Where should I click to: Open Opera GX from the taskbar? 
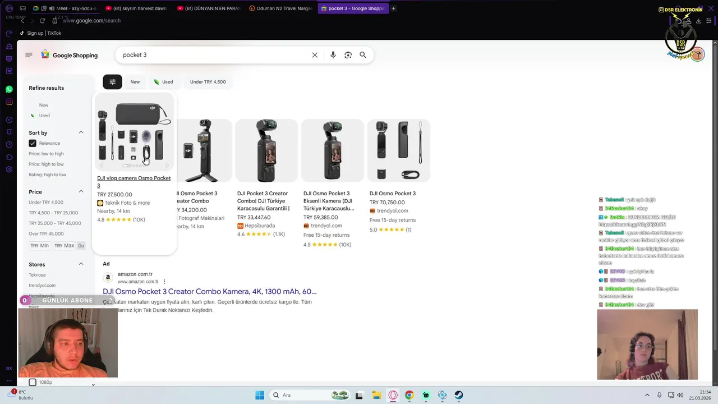(393, 395)
